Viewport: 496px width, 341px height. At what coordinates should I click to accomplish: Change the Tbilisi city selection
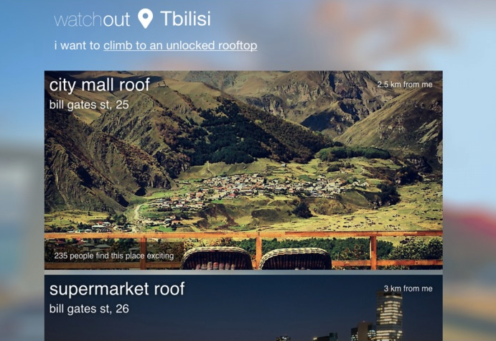click(185, 19)
